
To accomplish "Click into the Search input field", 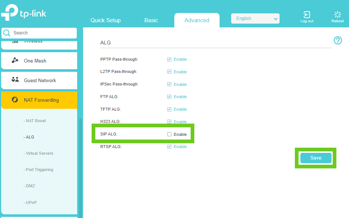I will 43,33.
